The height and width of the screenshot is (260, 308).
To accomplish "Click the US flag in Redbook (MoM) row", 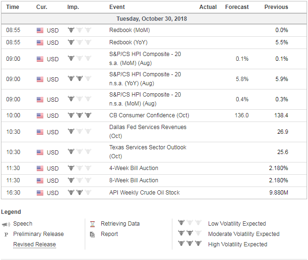I will pos(40,31).
